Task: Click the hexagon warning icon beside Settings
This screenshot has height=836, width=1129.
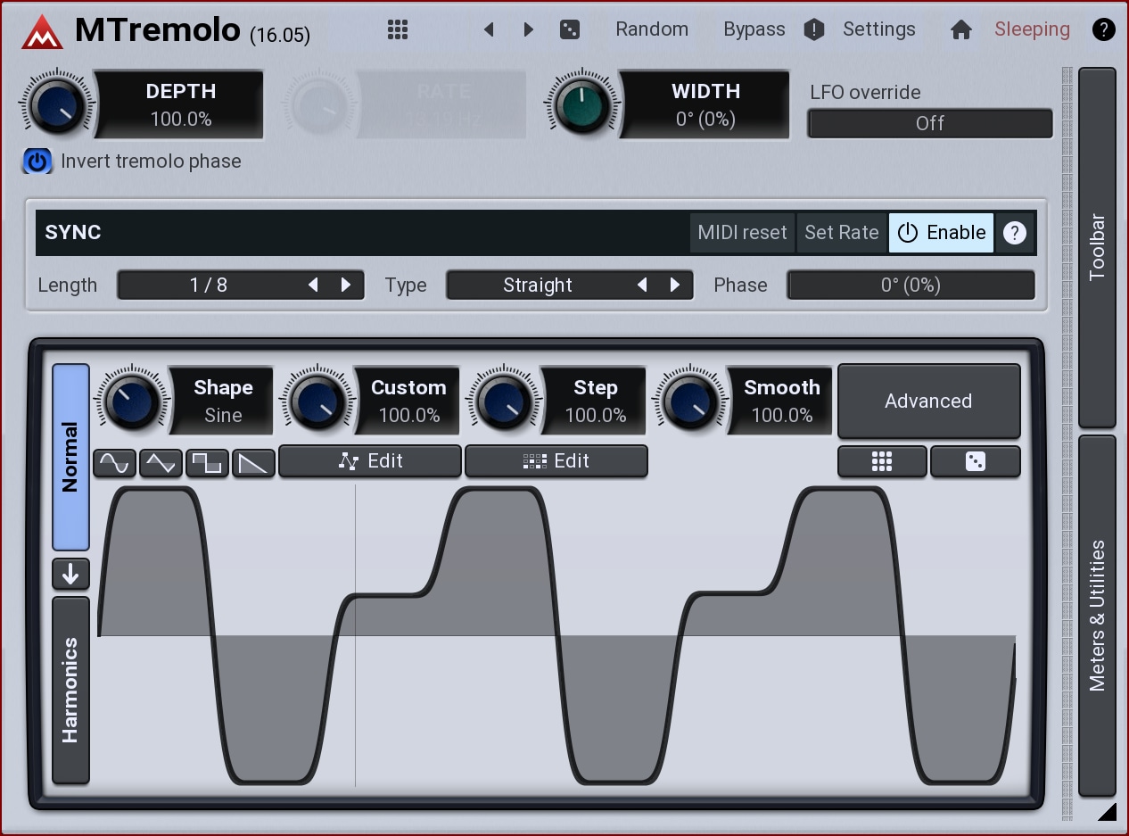Action: [814, 29]
